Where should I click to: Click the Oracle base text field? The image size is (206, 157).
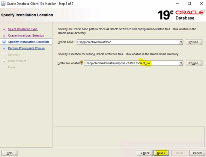(x=128, y=42)
